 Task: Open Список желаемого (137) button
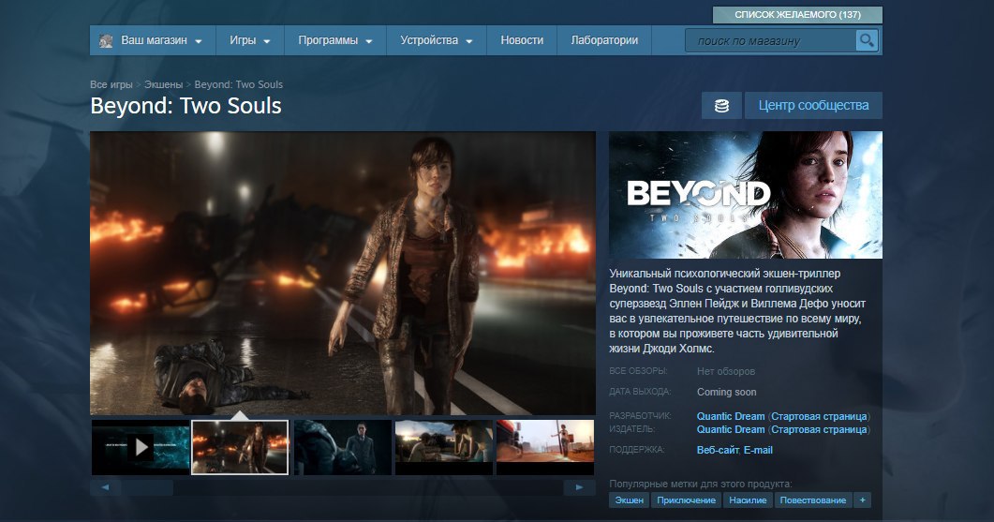(x=797, y=15)
